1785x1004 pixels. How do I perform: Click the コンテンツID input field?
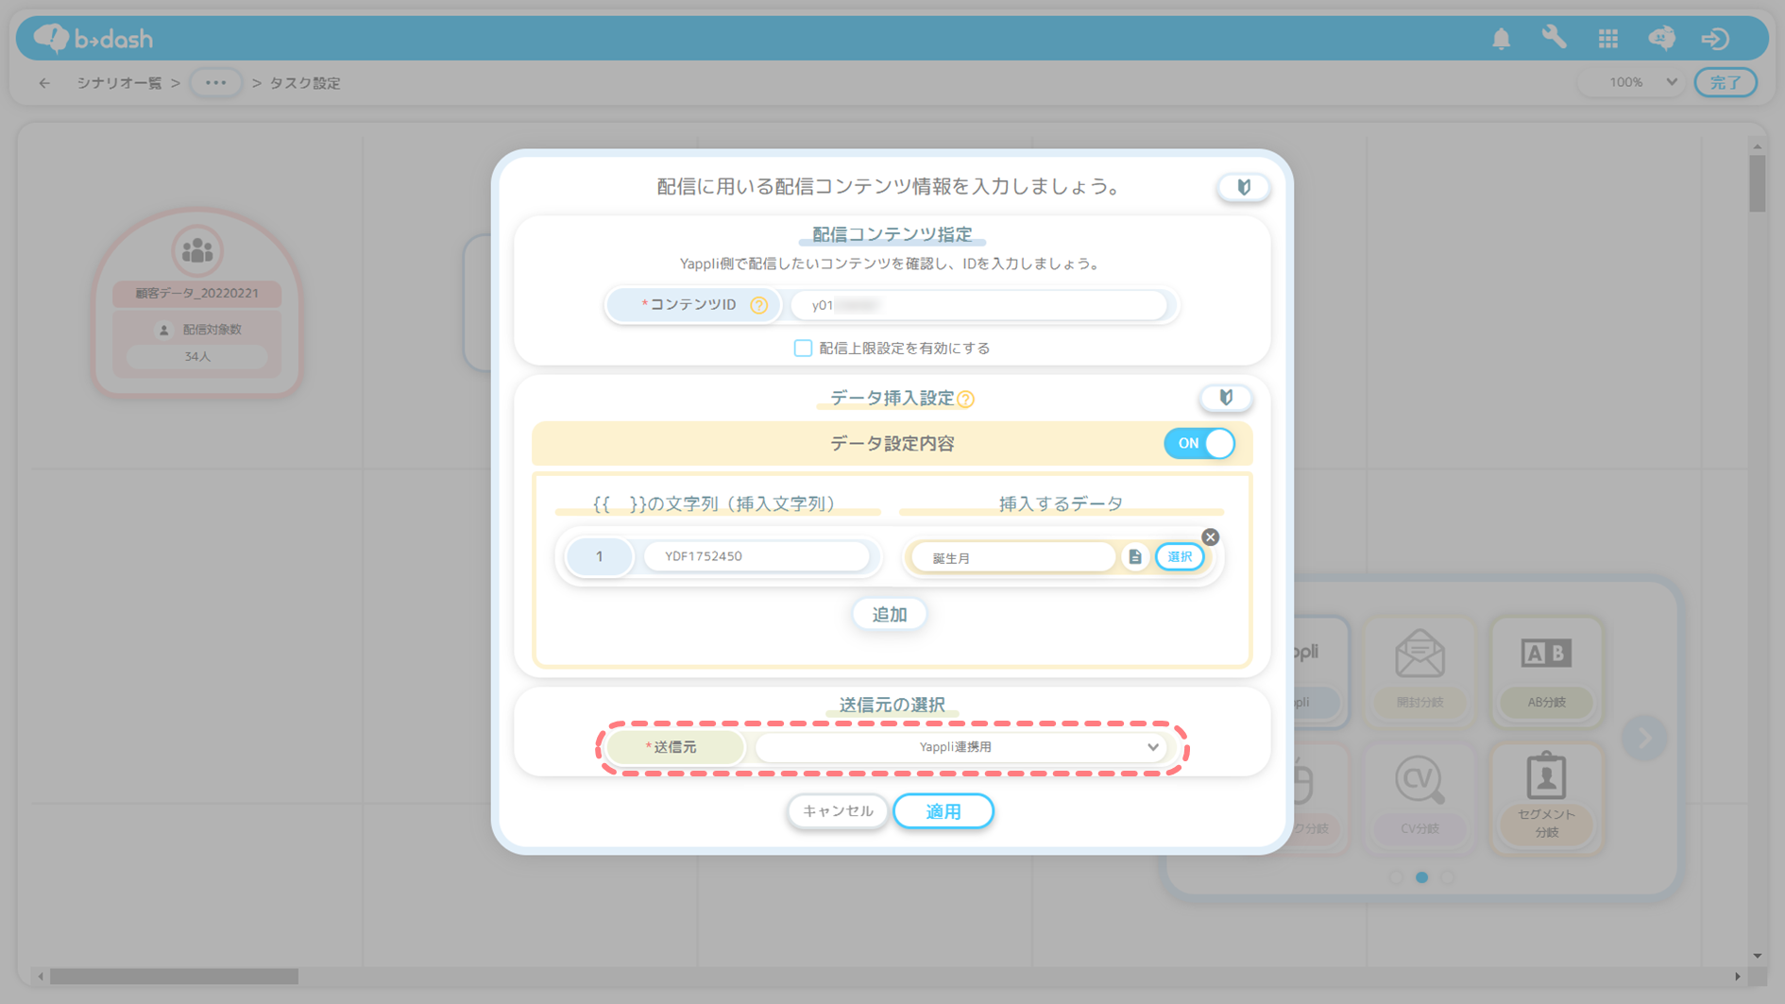(978, 305)
